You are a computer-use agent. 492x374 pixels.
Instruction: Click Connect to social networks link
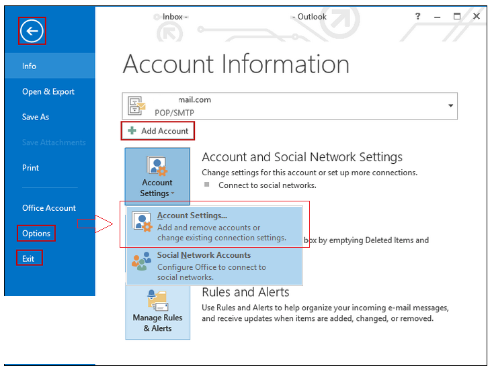(268, 185)
